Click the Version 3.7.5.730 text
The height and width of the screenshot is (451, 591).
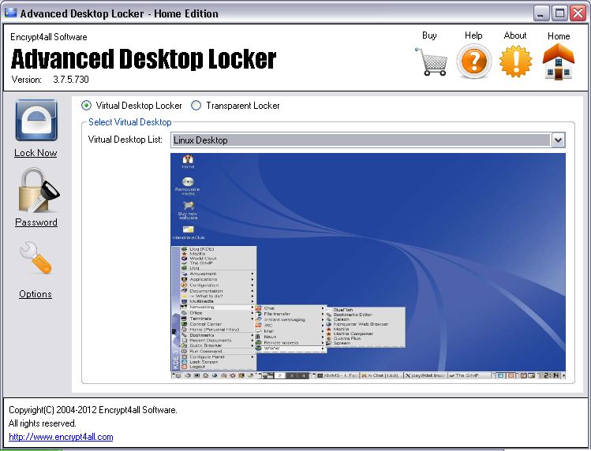click(50, 80)
